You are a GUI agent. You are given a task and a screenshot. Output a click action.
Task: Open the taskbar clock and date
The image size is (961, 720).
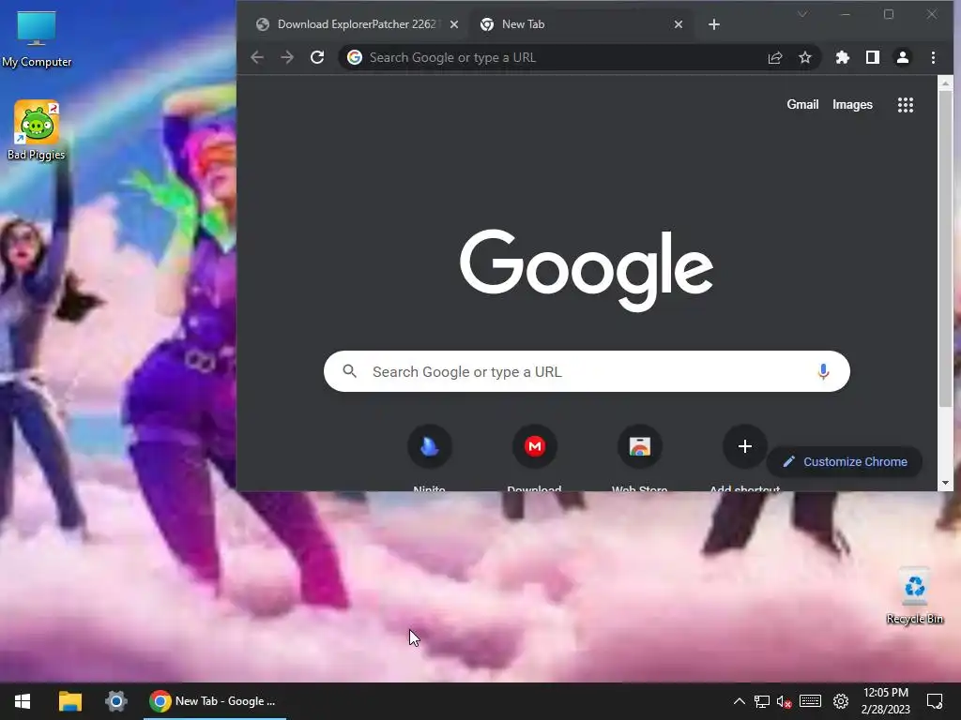886,701
